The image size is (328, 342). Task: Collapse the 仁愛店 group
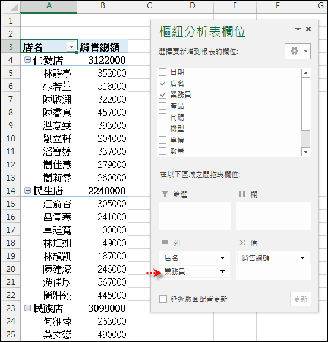tap(27, 60)
